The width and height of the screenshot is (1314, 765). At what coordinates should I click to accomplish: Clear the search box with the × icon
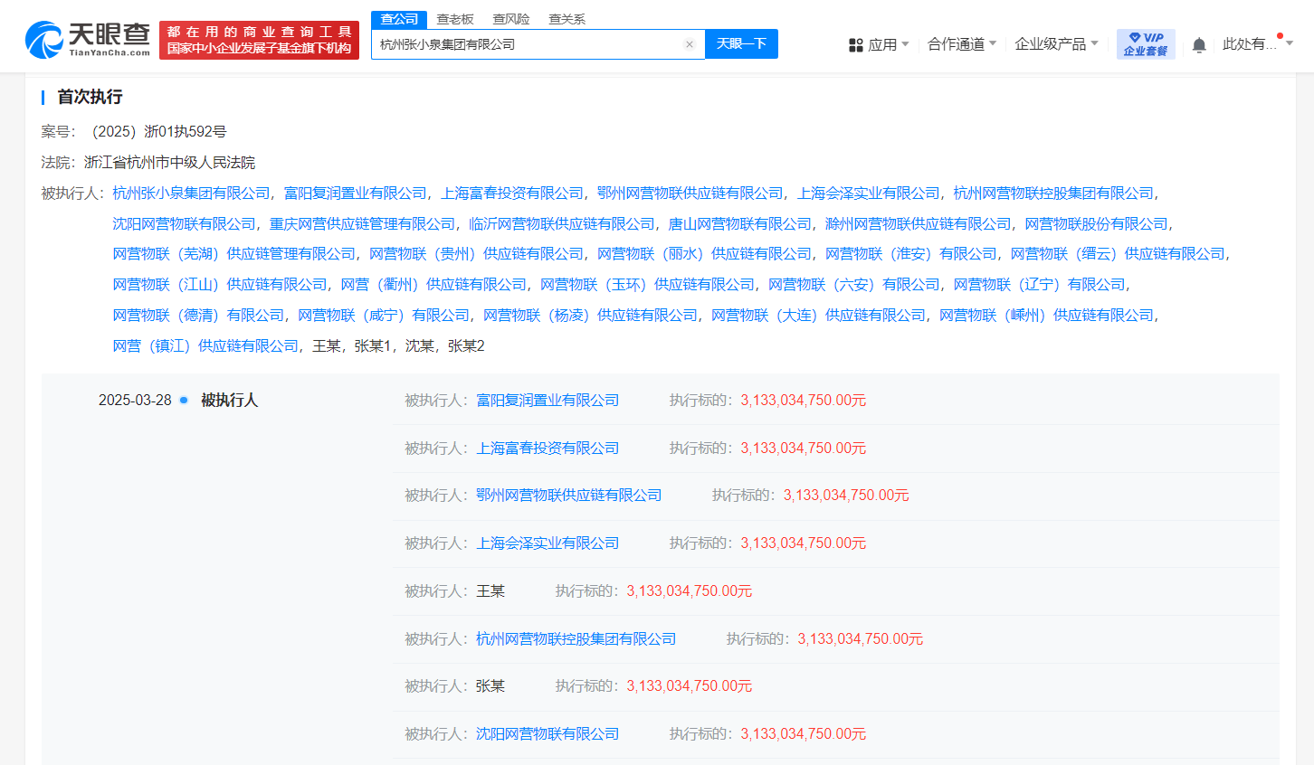tap(690, 44)
